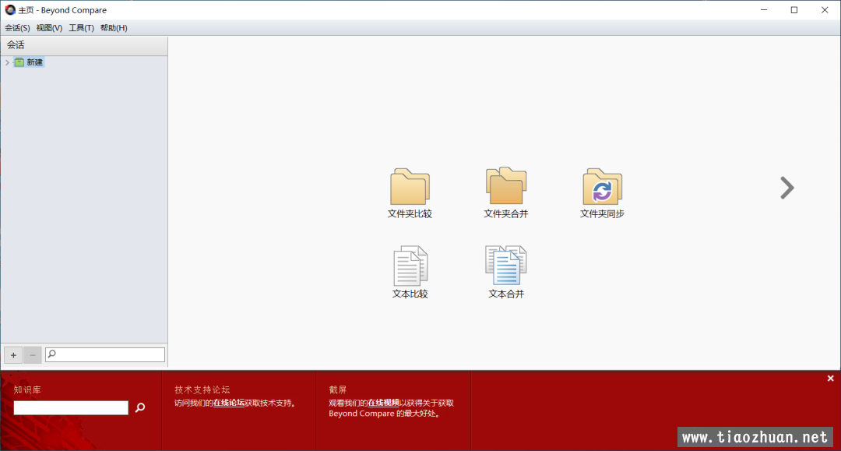Image resolution: width=841 pixels, height=451 pixels.
Task: Click the 截屏 heading
Action: click(338, 390)
